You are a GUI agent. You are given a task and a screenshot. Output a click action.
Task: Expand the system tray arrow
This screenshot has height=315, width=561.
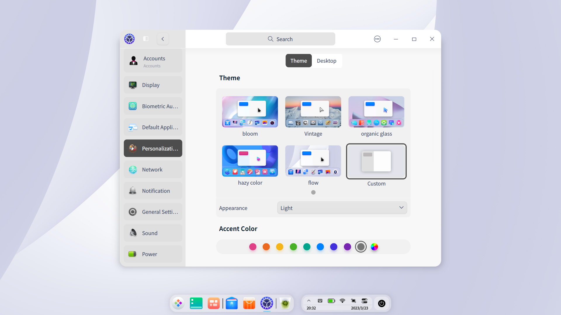click(x=309, y=301)
